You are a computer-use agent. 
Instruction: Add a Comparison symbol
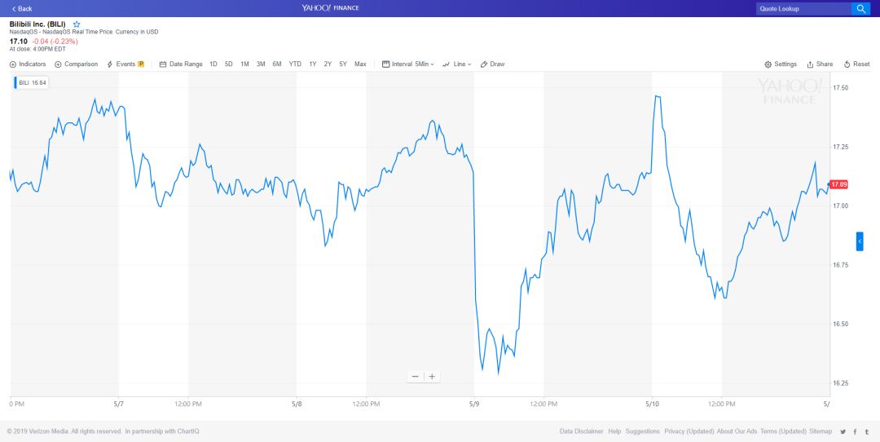(x=76, y=64)
